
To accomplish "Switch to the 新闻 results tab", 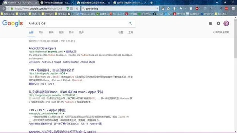I will pos(51,33).
